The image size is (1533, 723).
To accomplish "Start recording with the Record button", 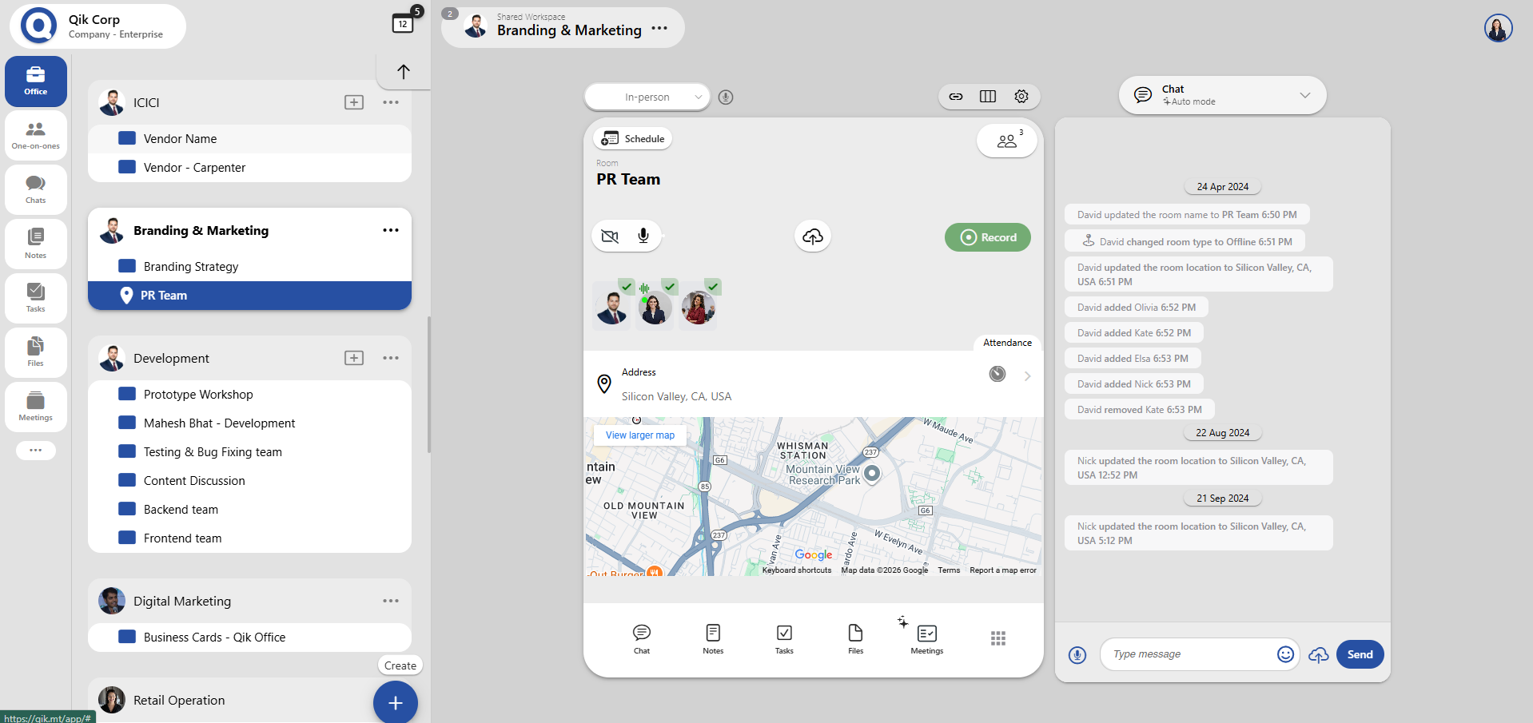I will [988, 237].
